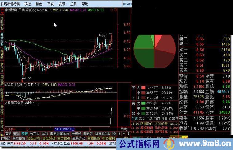
Task: Expand more indicators with >> arrow
Action: tap(114, 134)
